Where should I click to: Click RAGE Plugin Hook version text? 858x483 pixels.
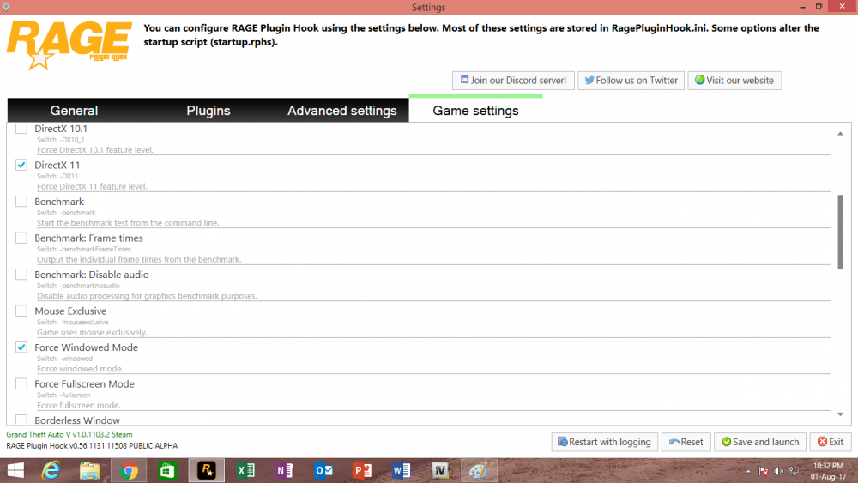pyautogui.click(x=92, y=446)
